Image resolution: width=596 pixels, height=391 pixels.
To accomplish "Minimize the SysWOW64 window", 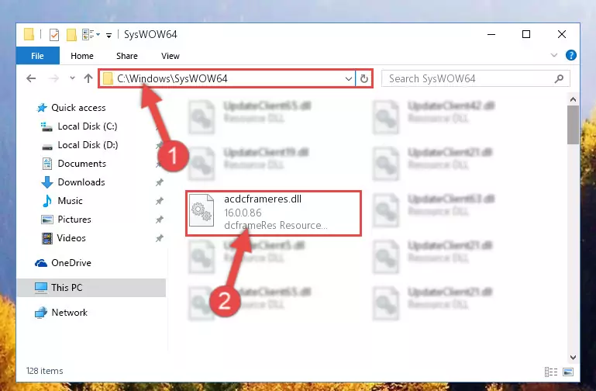I will [x=491, y=34].
